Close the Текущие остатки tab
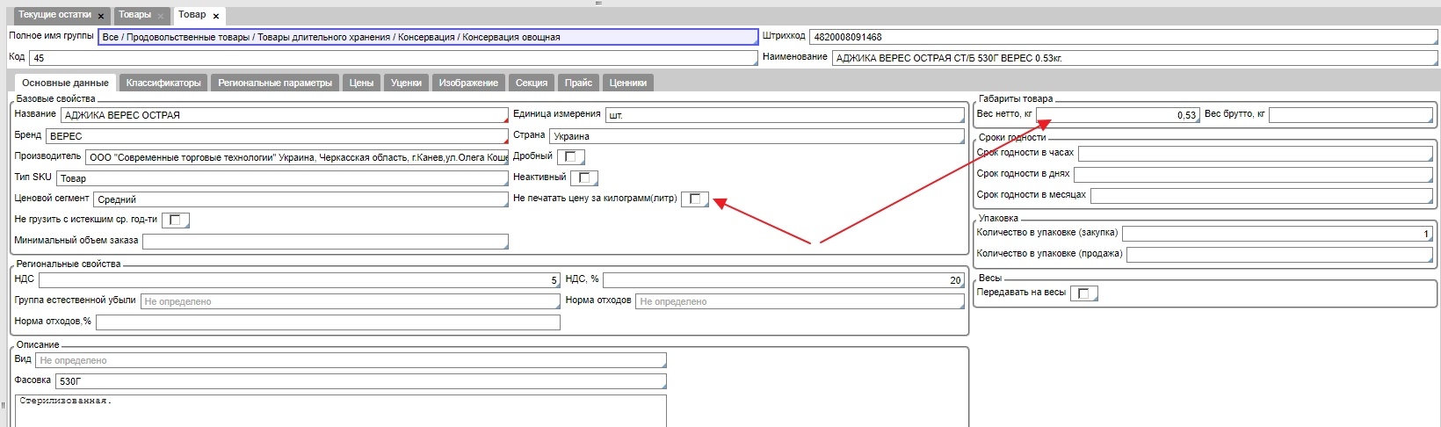The width and height of the screenshot is (1441, 427). [x=101, y=16]
